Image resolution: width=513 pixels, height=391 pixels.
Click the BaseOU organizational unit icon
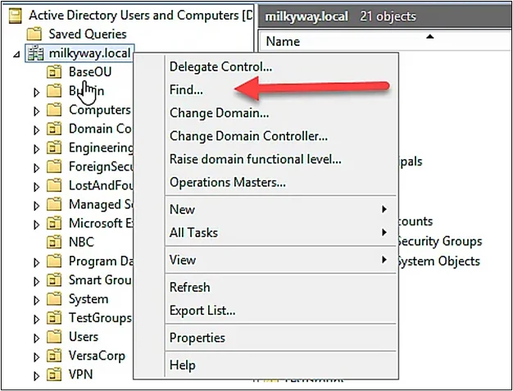(x=54, y=71)
